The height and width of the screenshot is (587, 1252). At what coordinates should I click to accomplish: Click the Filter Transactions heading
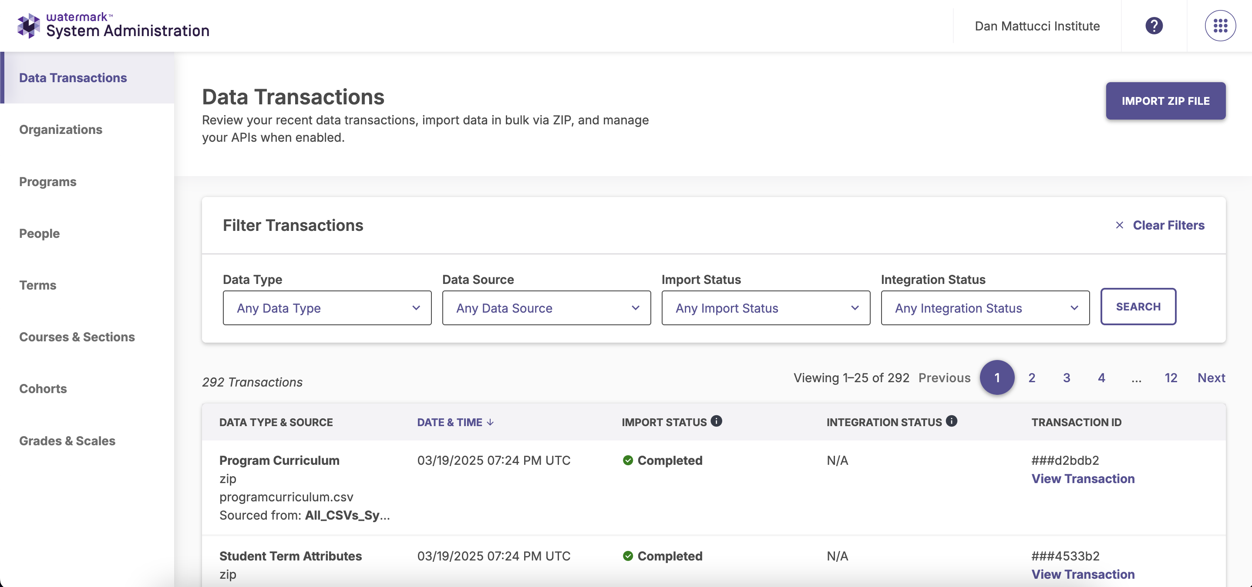(293, 225)
